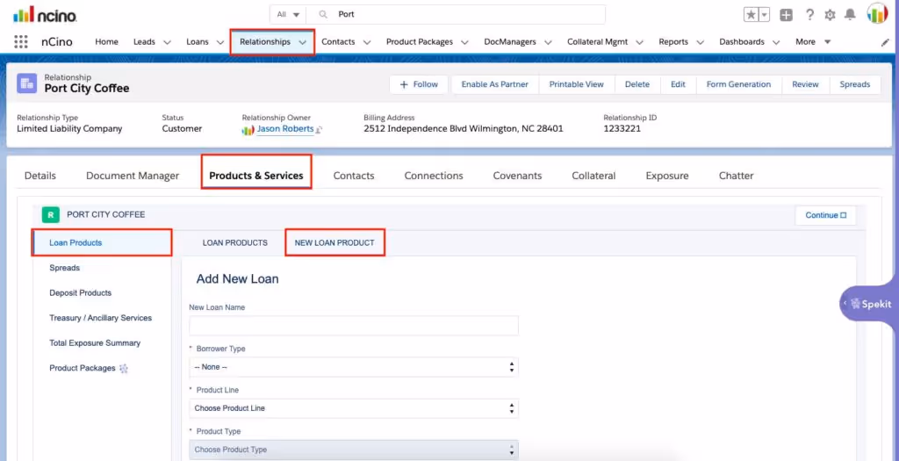Open Collateral Mgmt nav item
Viewport: 899px width, 461px height.
(597, 42)
